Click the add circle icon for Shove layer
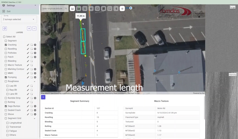Screen dimensions: 238x139 (35, 114)
